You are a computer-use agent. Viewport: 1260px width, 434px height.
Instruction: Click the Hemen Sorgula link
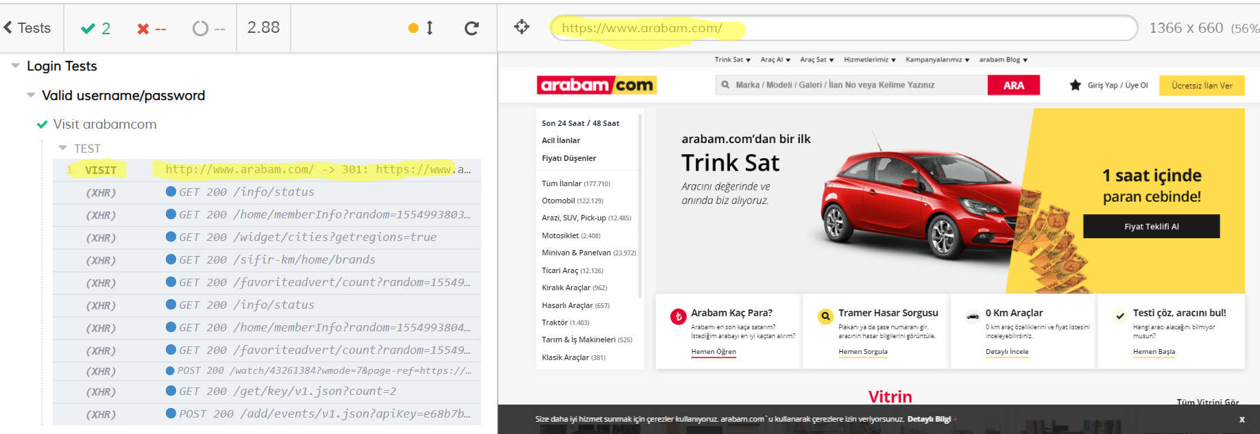click(863, 352)
